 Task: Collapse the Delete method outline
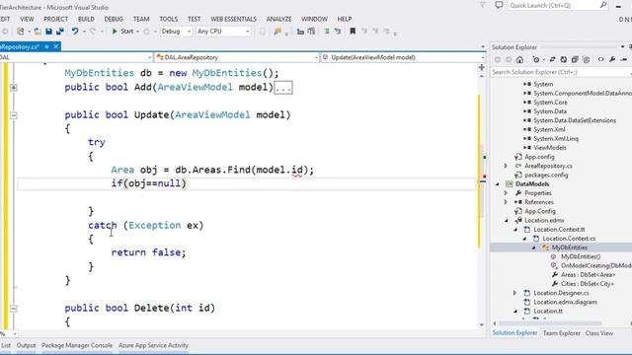pyautogui.click(x=13, y=309)
